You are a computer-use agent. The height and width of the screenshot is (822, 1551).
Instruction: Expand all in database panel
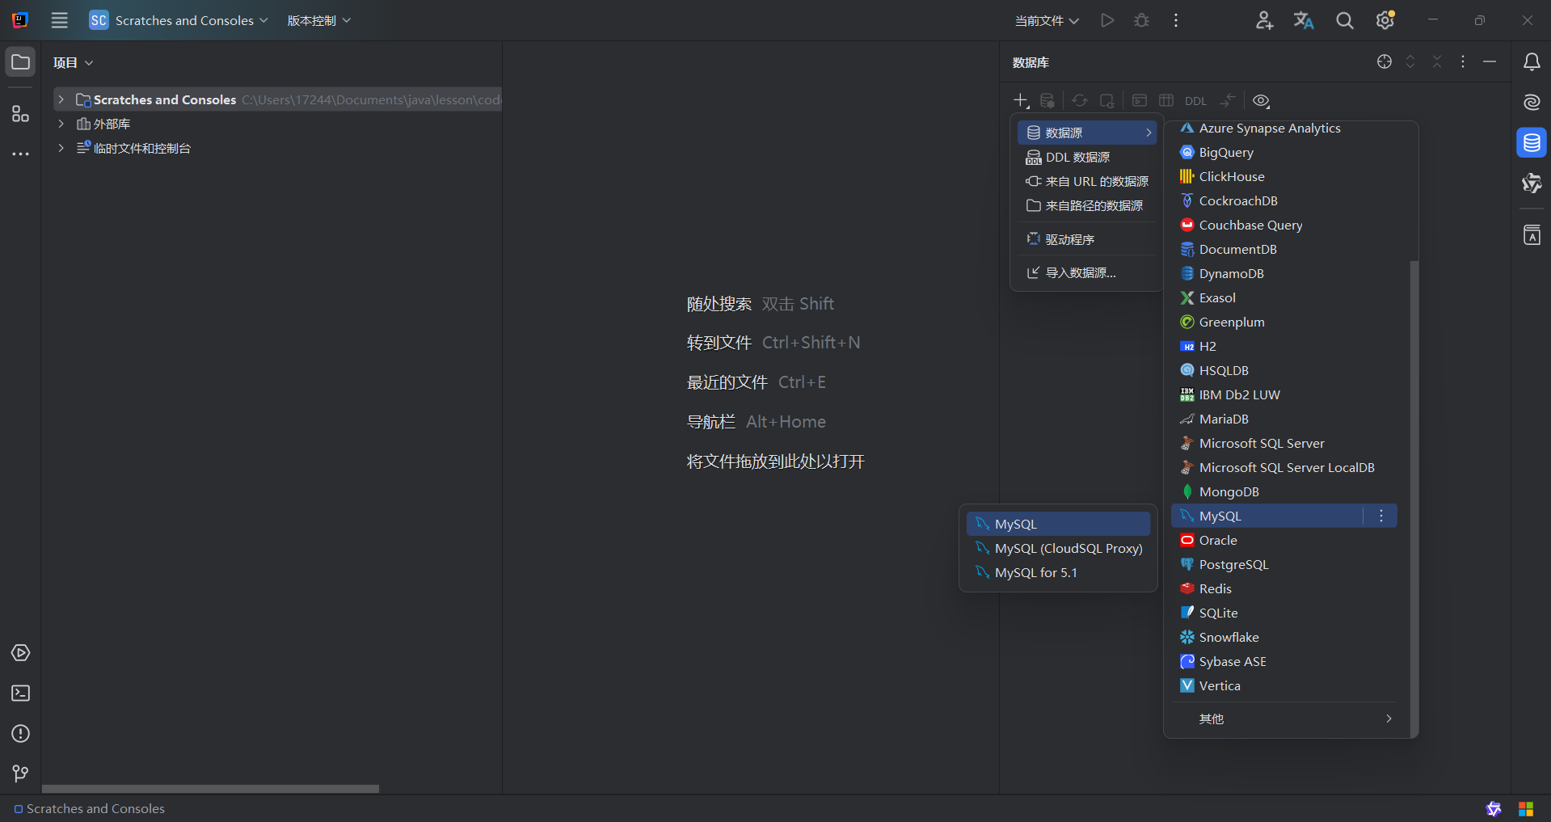tap(1410, 61)
